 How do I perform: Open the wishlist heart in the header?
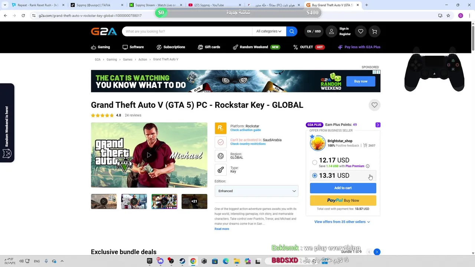pos(361,32)
